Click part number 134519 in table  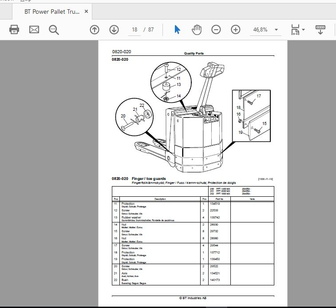tap(215, 204)
